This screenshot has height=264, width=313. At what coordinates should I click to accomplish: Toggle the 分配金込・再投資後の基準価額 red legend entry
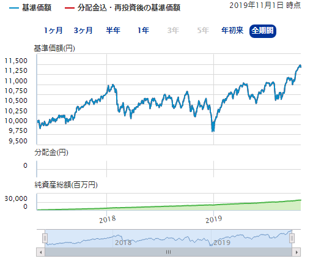click(x=122, y=8)
